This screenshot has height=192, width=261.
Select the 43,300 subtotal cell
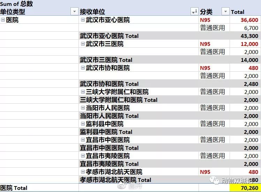click(245, 36)
